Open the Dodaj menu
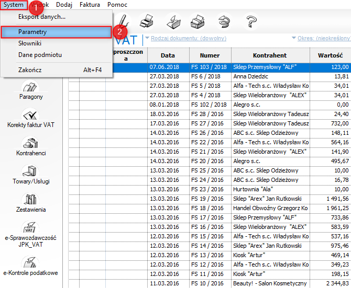 point(64,5)
